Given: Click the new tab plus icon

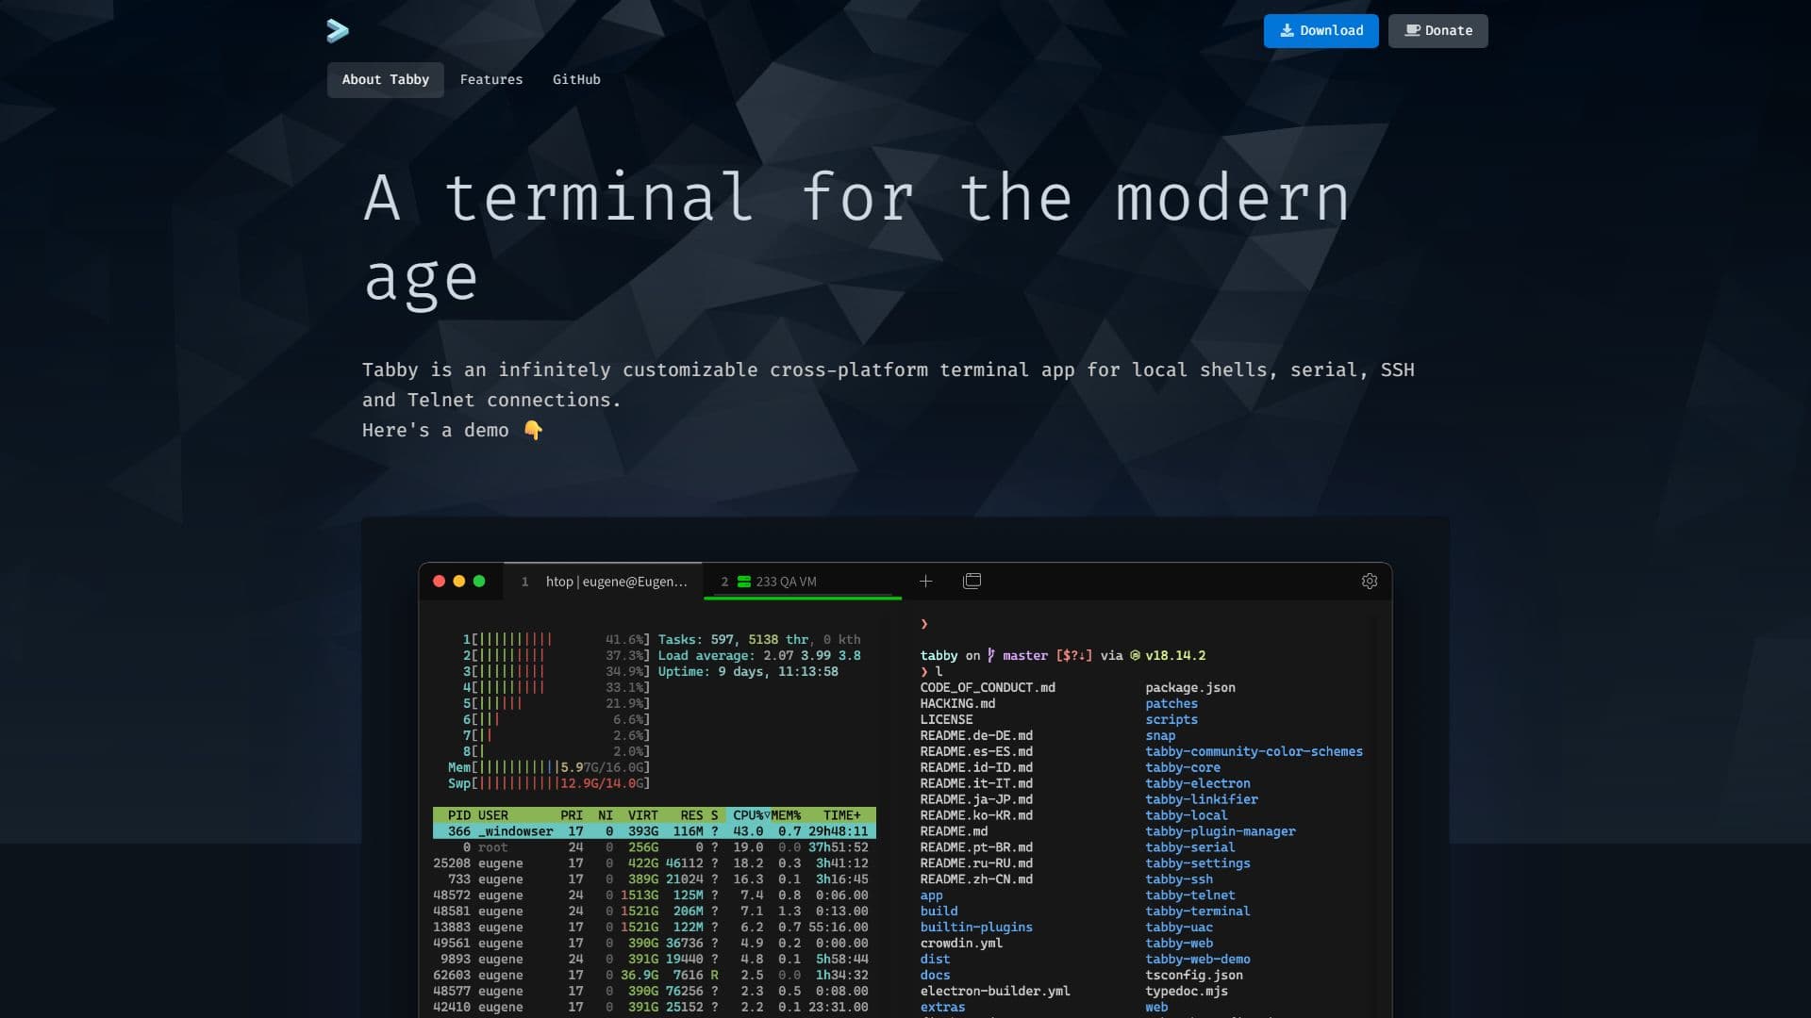Looking at the screenshot, I should (x=925, y=582).
